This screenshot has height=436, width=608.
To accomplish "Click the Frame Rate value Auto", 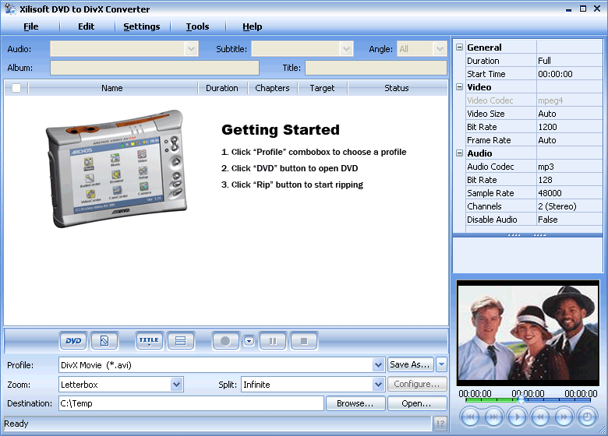I will pos(547,140).
